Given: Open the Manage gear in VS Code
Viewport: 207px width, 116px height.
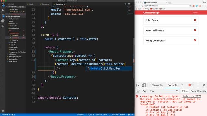Looking at the screenshot, I should 3,111.
